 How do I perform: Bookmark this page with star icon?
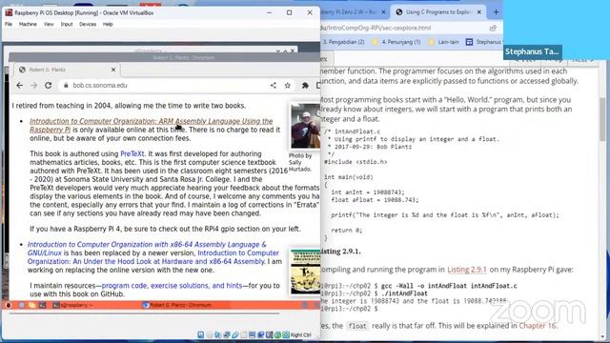coord(288,85)
